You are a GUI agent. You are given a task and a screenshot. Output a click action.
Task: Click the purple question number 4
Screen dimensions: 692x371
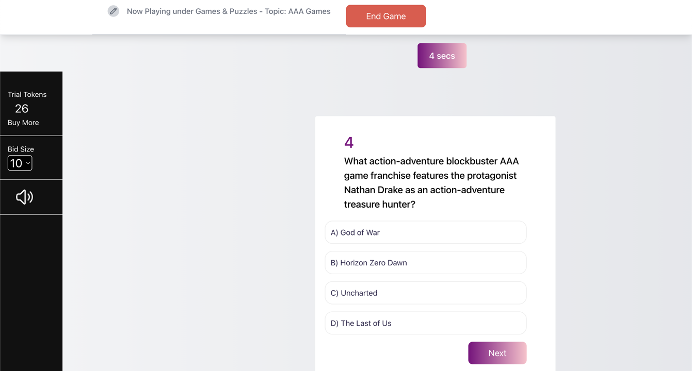(349, 142)
